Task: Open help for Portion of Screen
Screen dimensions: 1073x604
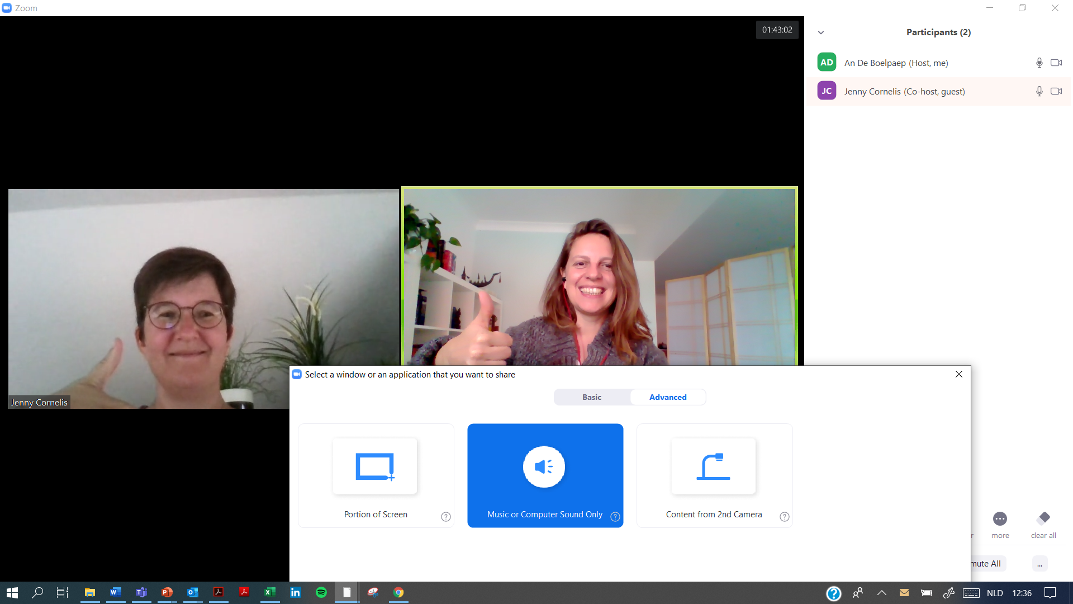Action: 445,516
